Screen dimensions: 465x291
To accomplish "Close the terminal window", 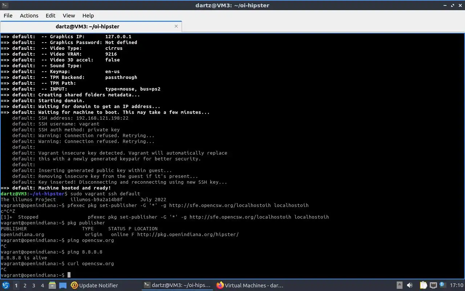I will 460,5.
